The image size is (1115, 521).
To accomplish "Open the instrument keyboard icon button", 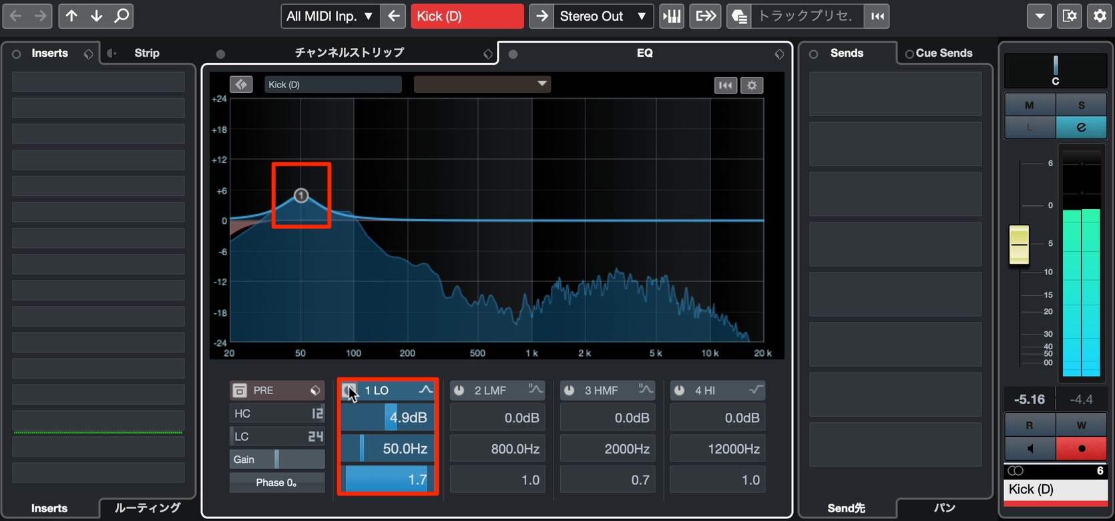I will 672,16.
